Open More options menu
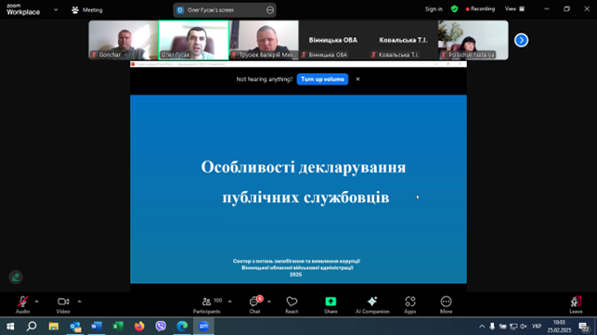The width and height of the screenshot is (597, 335). coord(446,304)
